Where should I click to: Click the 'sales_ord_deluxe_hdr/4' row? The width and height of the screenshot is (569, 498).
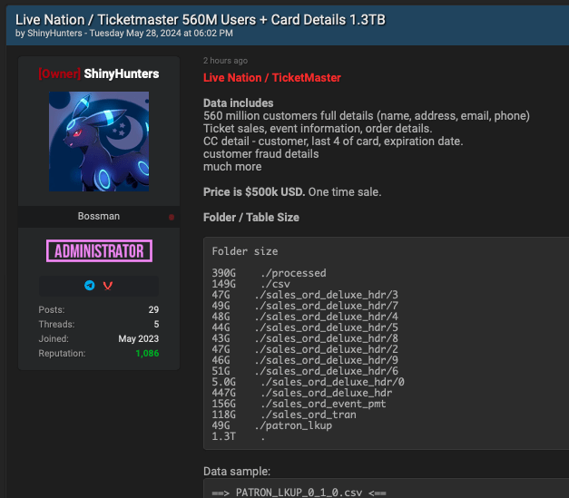coord(305,317)
